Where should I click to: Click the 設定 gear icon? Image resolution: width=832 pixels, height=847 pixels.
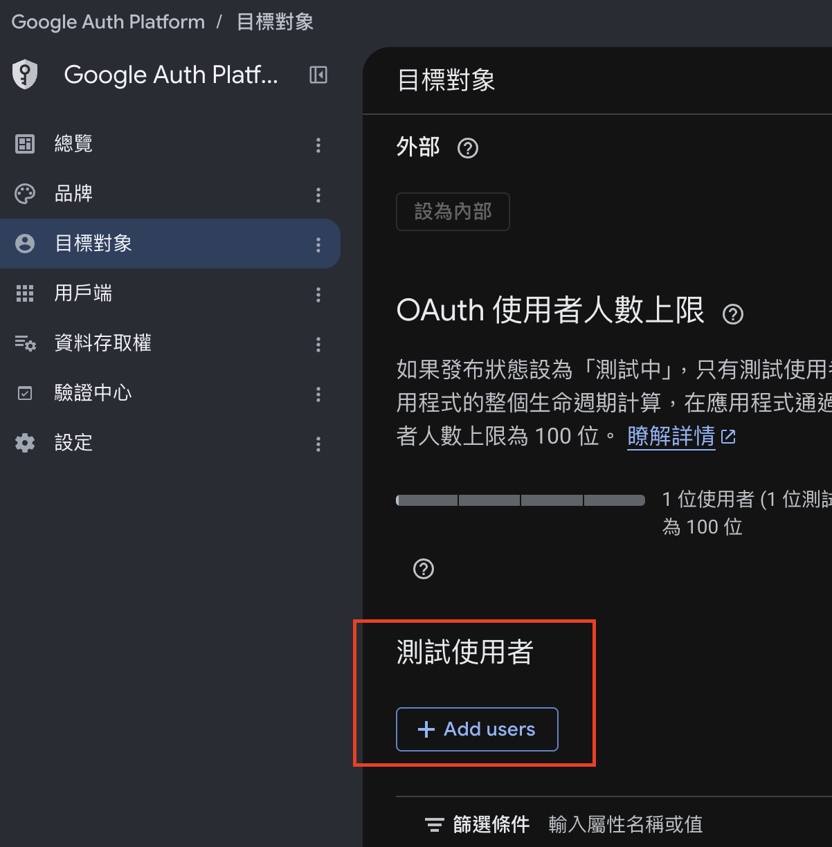(x=25, y=443)
